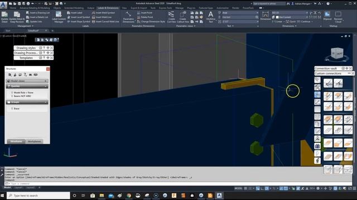Click Insert Point in Parametric Dimensions
357x200 pixels.
145,13
